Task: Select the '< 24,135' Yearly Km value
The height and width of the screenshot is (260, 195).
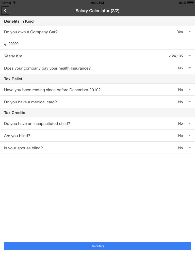Action: tap(176, 56)
